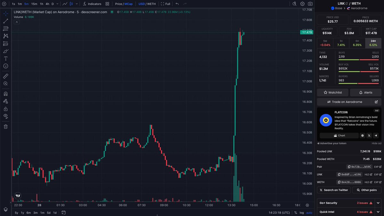Viewport: 384px width, 216px height.
Task: Open trade link in external window
Action: tap(376, 102)
